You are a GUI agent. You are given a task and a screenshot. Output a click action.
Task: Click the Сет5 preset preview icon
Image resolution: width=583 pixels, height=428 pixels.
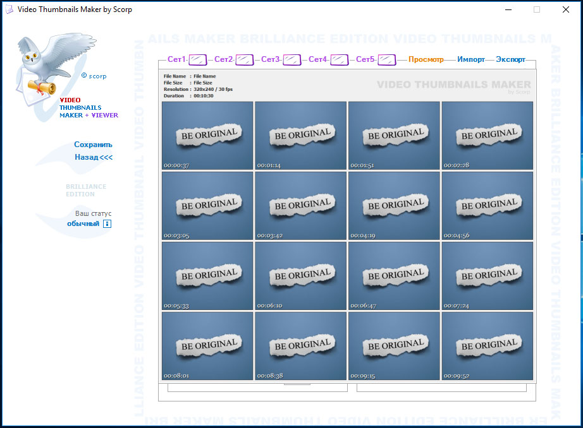tap(387, 59)
